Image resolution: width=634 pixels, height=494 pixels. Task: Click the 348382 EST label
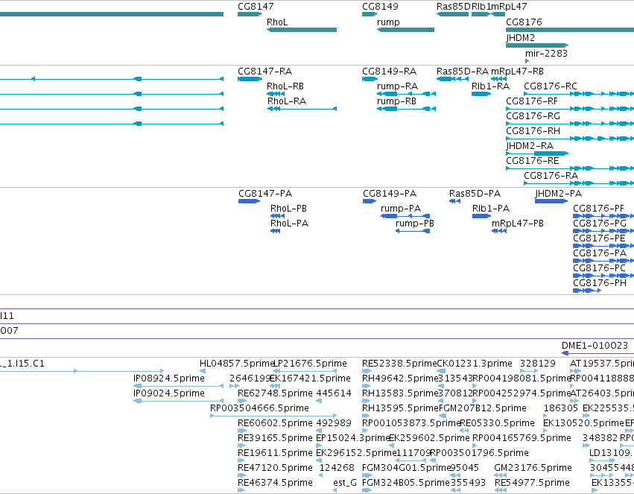[x=600, y=439]
